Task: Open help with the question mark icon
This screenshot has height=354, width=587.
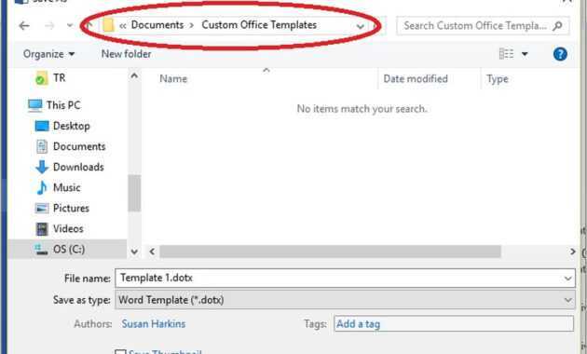Action: (560, 54)
